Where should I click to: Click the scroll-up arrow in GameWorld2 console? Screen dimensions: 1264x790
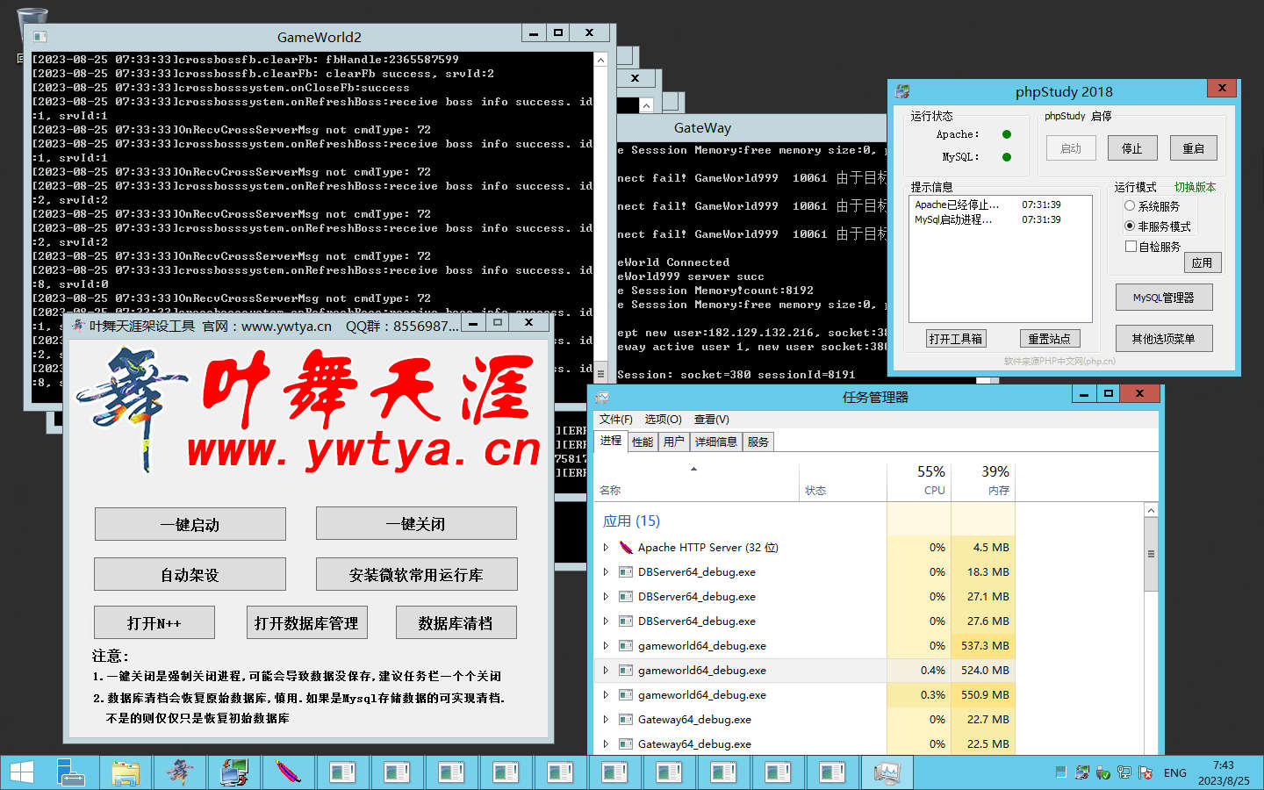600,60
